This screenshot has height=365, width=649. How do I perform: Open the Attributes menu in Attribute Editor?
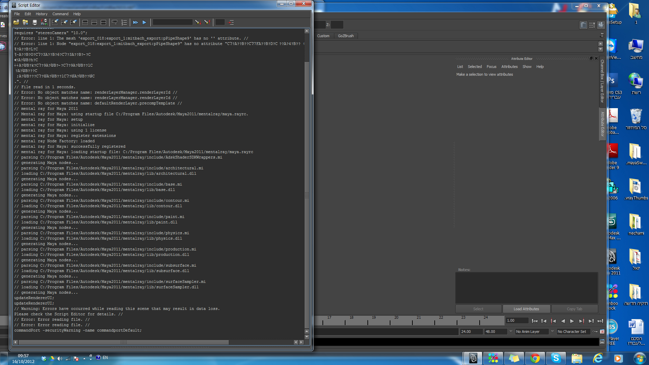[509, 67]
